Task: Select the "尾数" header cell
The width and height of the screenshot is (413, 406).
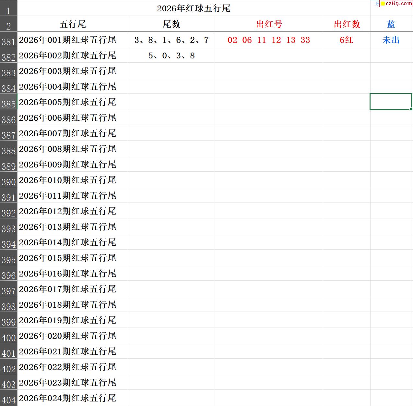Action: [171, 24]
